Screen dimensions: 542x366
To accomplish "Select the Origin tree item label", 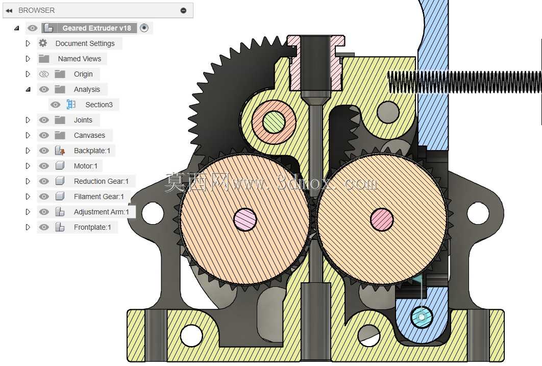I will pos(83,74).
